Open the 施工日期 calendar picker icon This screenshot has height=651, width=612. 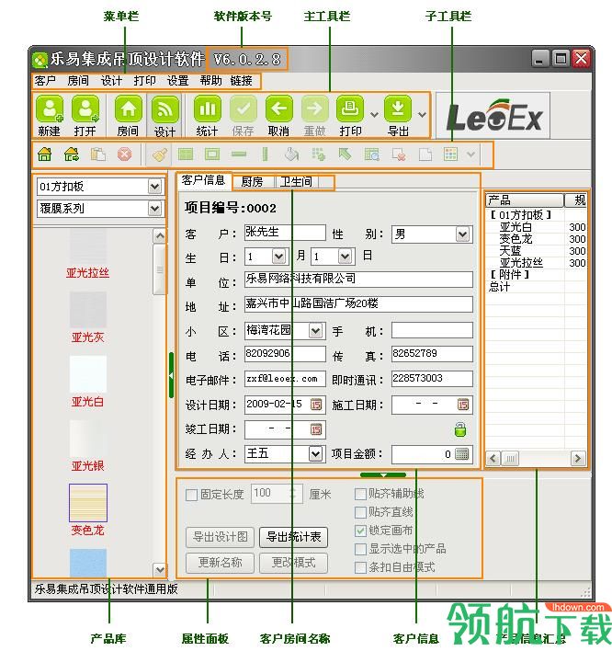[463, 405]
